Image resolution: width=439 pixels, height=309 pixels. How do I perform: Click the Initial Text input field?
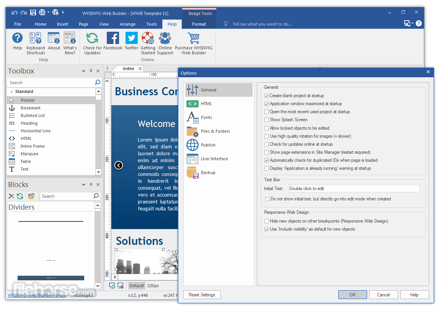tap(354, 189)
